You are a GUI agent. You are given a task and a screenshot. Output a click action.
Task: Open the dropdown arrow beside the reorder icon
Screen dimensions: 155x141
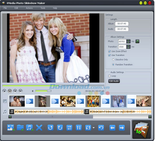pos(94,128)
